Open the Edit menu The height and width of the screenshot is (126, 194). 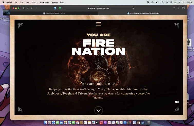(x=21, y=2)
